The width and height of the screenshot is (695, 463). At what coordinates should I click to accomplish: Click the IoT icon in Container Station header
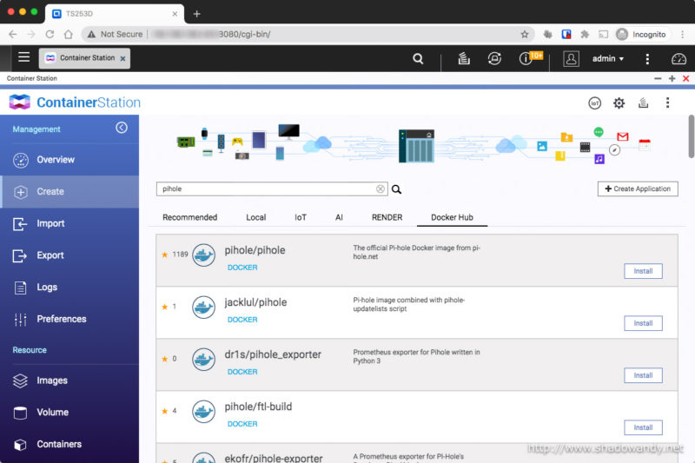tap(595, 103)
